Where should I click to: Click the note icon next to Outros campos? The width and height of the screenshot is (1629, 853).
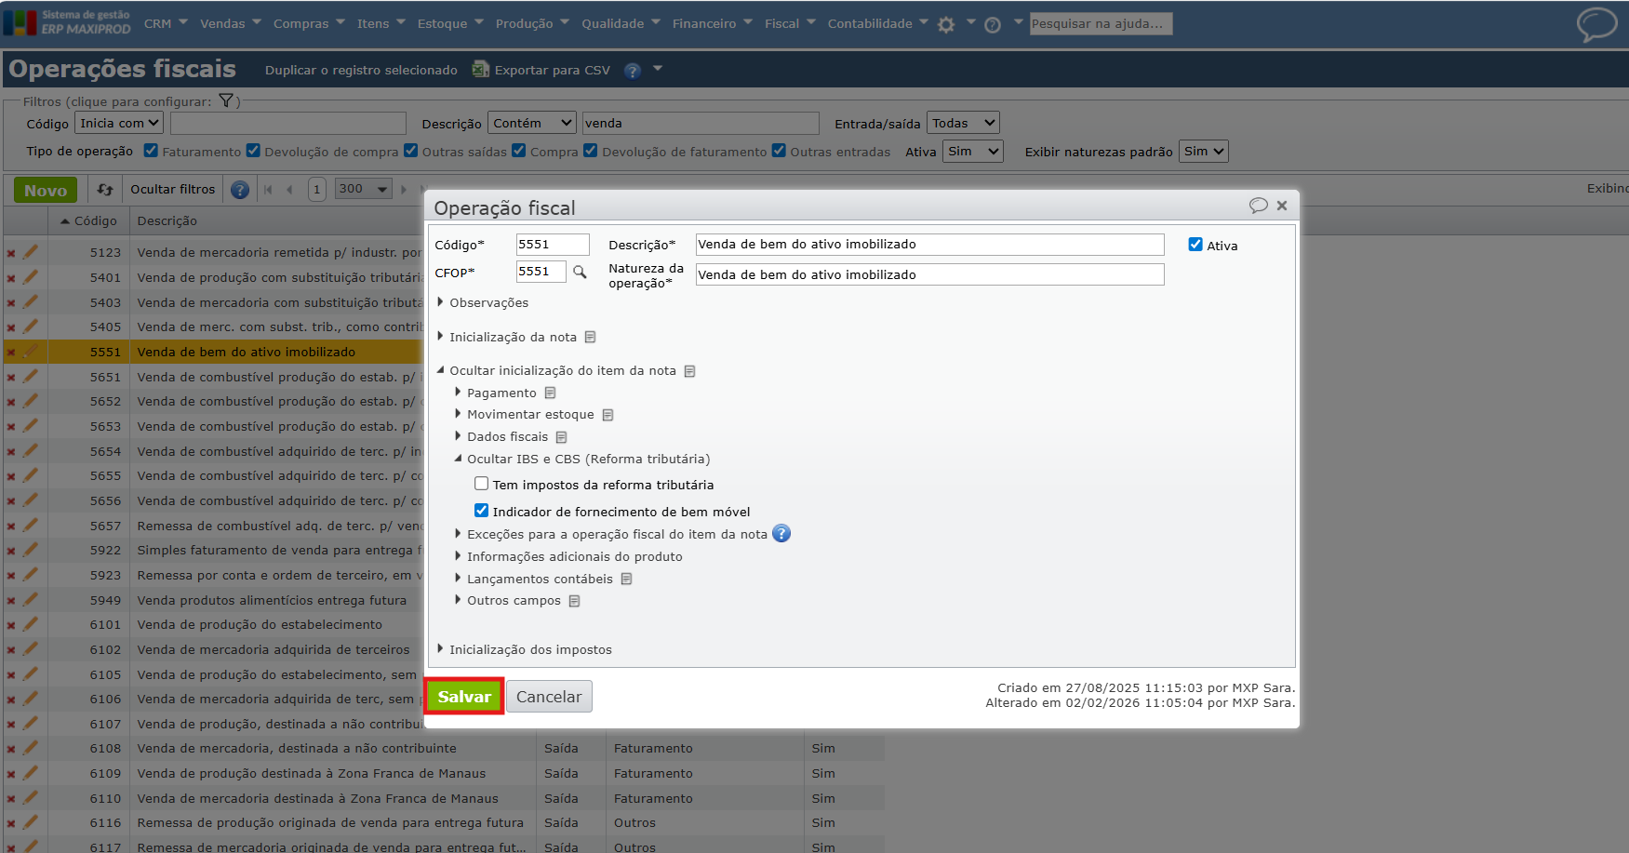click(574, 601)
